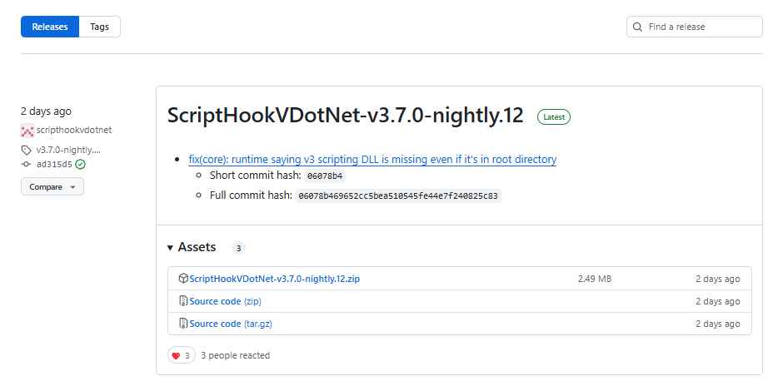Open the scripthookvdotnet author avatar
The width and height of the screenshot is (778, 386).
(27, 131)
